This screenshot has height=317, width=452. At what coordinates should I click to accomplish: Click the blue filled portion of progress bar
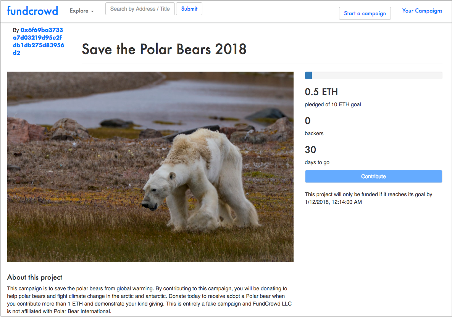[x=308, y=75]
